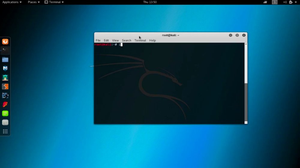Click the terminal scrollbar up arrow
The image size is (300, 168).
246,44
